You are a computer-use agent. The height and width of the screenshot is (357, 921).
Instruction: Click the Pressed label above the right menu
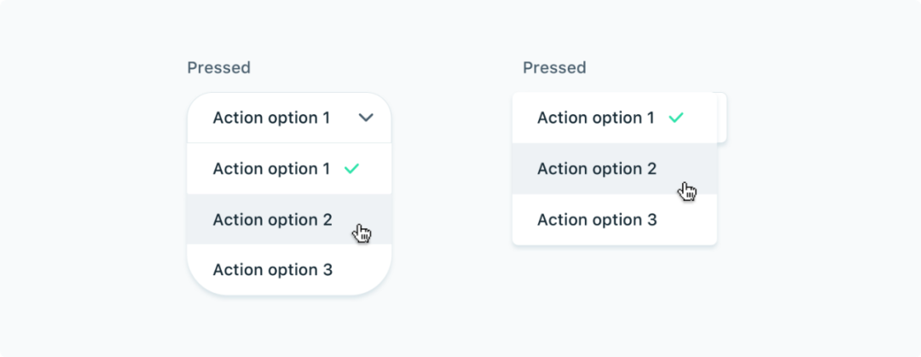554,68
